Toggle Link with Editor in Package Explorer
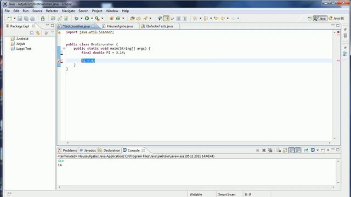351x197 pixels. pos(38,33)
